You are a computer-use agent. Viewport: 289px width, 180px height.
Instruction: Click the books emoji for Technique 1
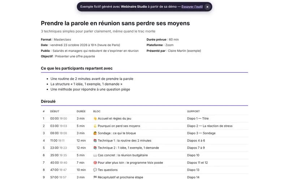pyautogui.click(x=95, y=140)
